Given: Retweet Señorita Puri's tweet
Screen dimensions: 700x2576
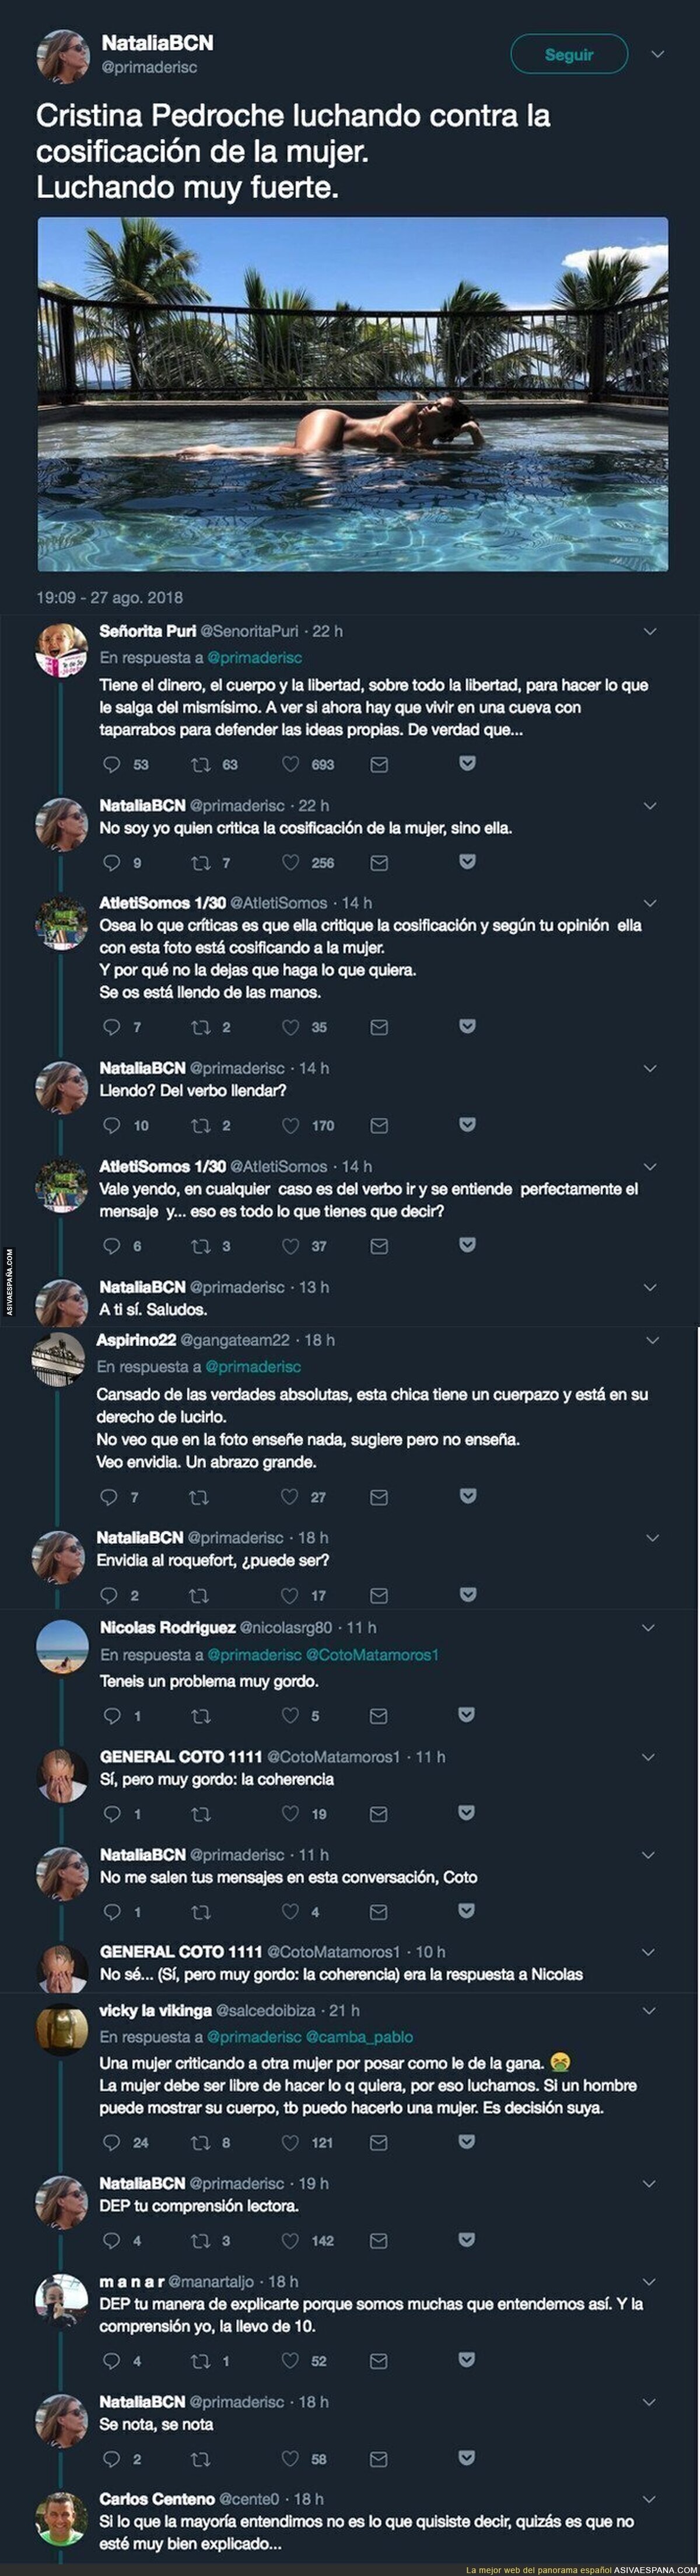Looking at the screenshot, I should pyautogui.click(x=201, y=764).
